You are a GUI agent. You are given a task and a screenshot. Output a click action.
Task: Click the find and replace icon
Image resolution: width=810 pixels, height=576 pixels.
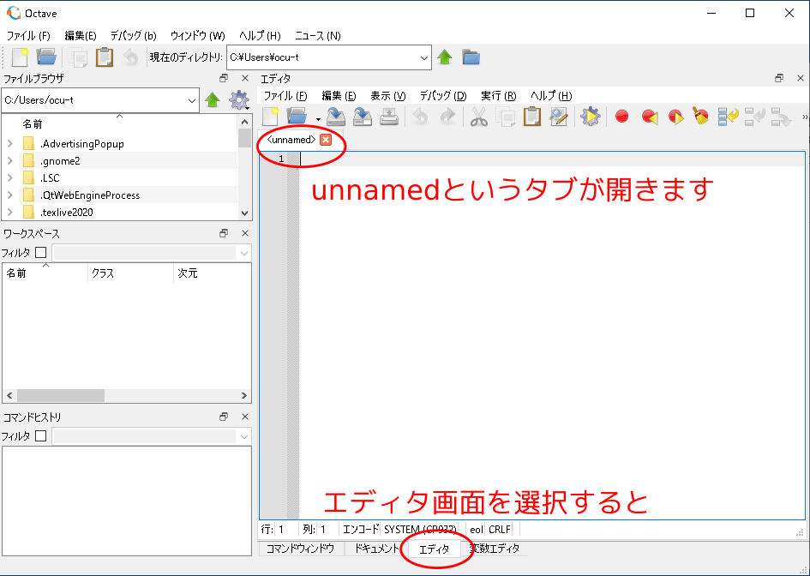point(559,117)
